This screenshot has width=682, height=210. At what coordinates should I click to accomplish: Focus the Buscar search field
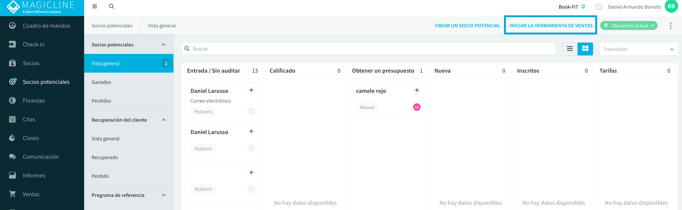coord(368,49)
